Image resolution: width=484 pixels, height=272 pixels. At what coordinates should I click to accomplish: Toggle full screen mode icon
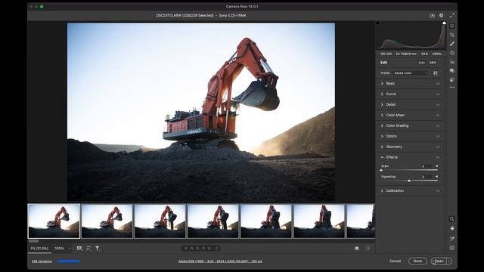coord(452,15)
